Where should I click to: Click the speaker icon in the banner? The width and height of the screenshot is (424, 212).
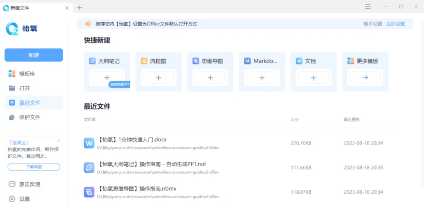(x=88, y=24)
